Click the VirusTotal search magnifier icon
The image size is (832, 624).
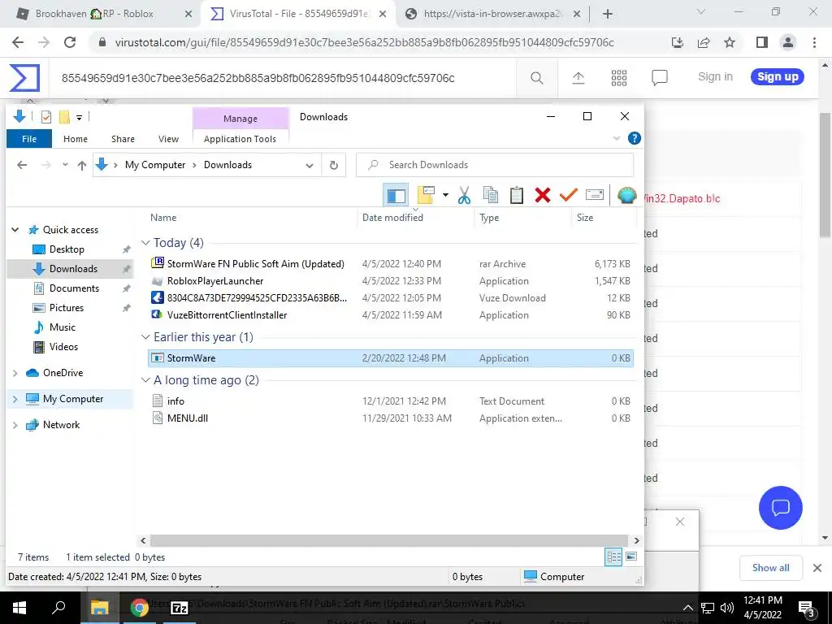click(536, 78)
